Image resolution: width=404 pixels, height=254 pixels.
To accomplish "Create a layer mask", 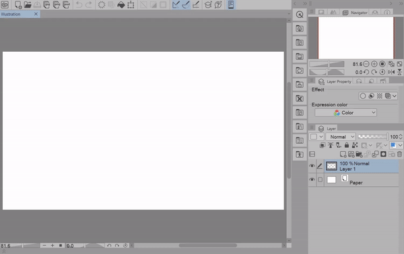I will (x=383, y=154).
